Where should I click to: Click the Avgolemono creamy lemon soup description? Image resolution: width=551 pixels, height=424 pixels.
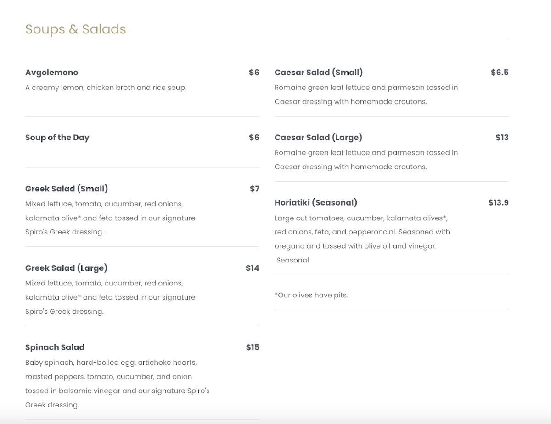(x=106, y=88)
